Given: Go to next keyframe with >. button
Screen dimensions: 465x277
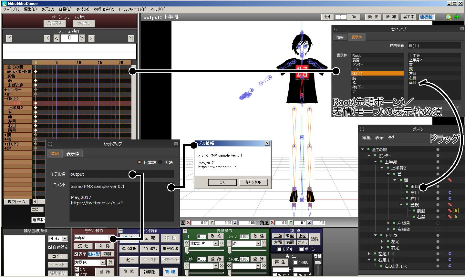Looking at the screenshot, I should tap(91, 38).
